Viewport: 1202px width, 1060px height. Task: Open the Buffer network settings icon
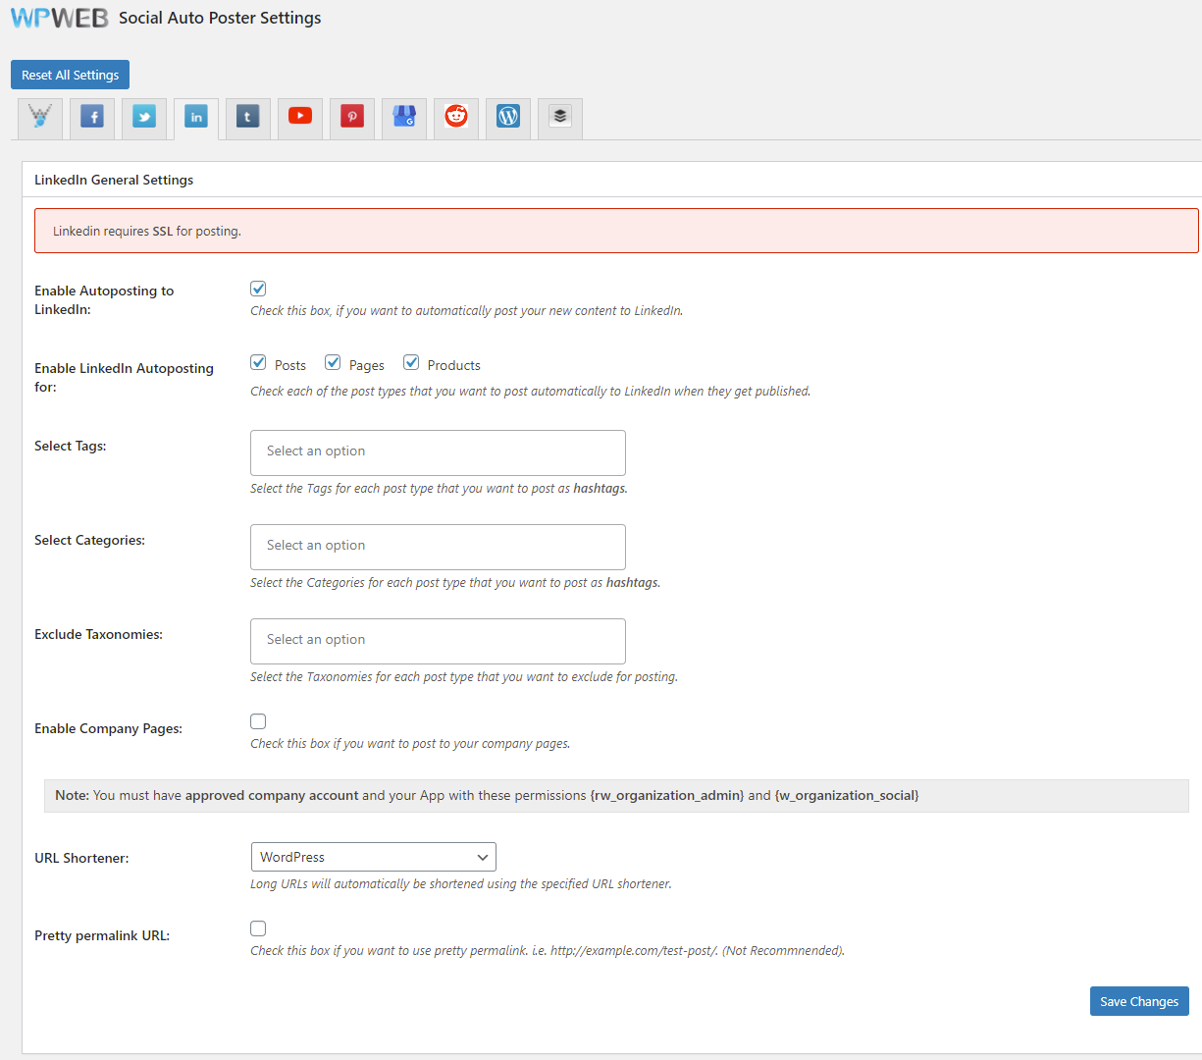(x=559, y=117)
